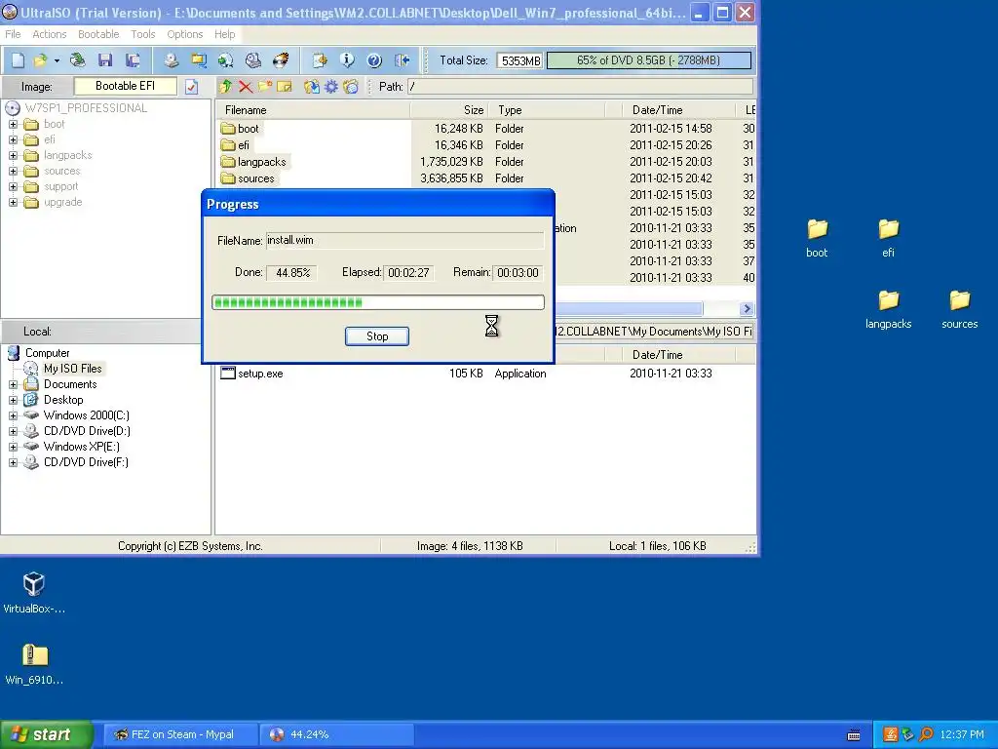The image size is (998, 749).
Task: Click the Rename icon in the image toolbar
Action: coord(285,87)
